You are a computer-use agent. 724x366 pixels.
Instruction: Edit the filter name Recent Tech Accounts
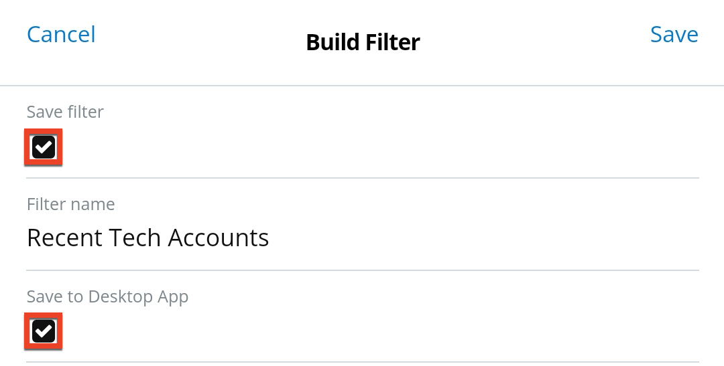pos(147,238)
